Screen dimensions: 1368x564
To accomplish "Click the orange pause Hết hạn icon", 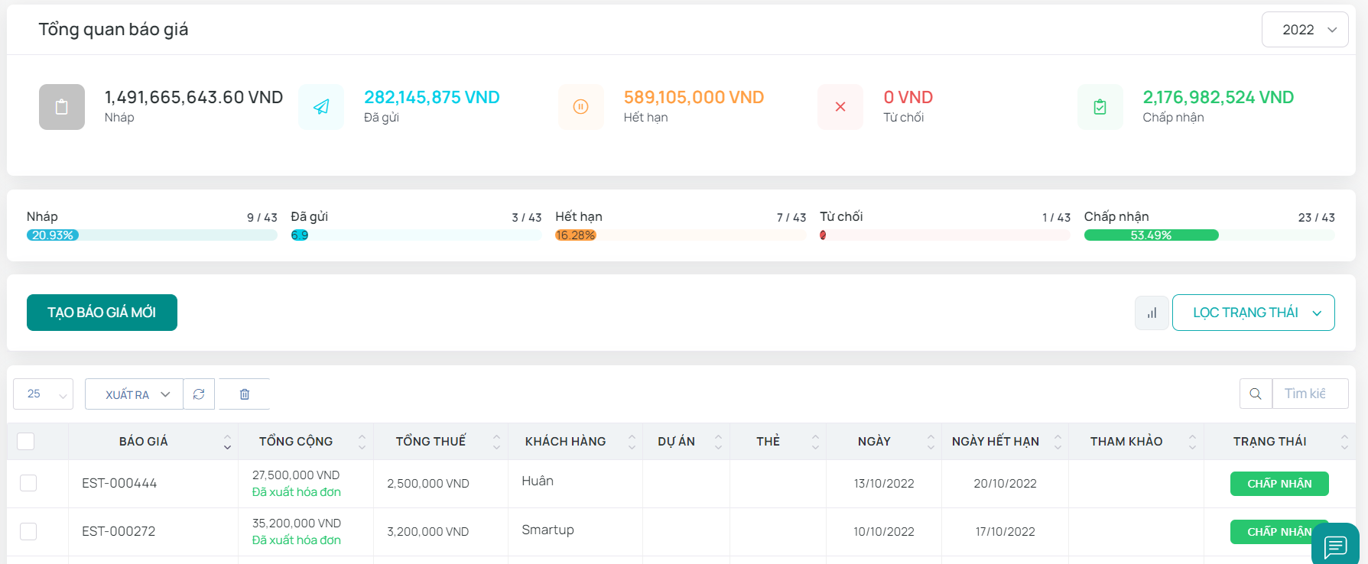I will point(580,107).
